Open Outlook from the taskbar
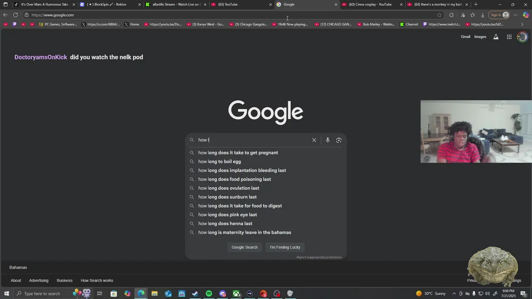532x299 pixels. [168, 294]
